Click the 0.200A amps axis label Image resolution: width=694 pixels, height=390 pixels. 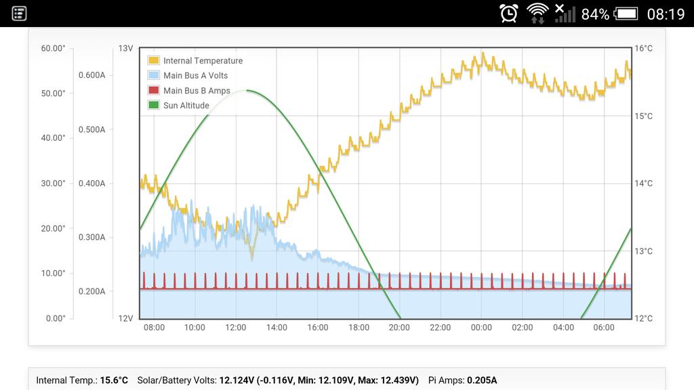point(92,291)
